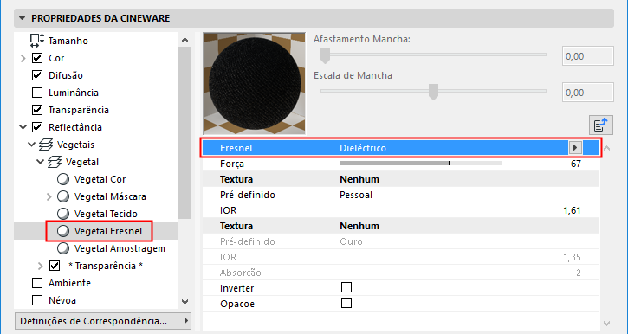Expand the * Transparência * arrow
The height and width of the screenshot is (334, 628).
[41, 266]
